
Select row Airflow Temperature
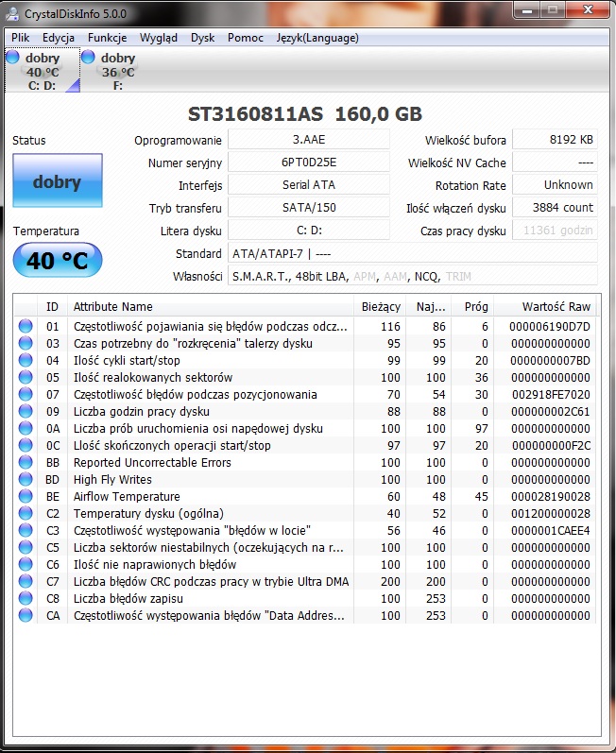305,496
